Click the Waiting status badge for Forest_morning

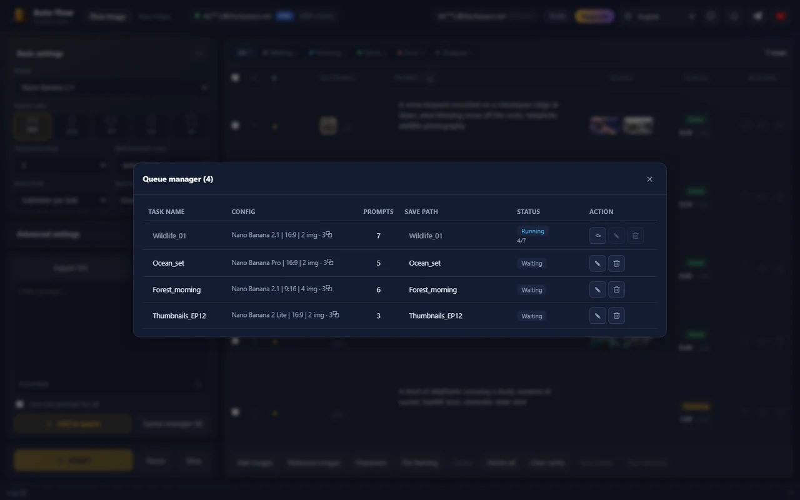click(532, 290)
